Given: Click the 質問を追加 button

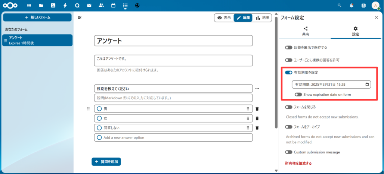Looking at the screenshot, I should pos(106,162).
